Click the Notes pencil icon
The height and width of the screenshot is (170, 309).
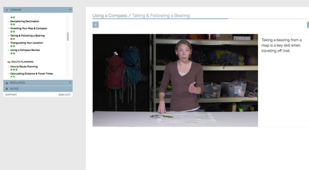(7, 89)
